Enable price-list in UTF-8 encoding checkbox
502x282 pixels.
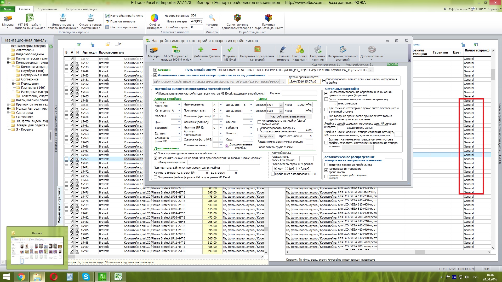(273, 174)
